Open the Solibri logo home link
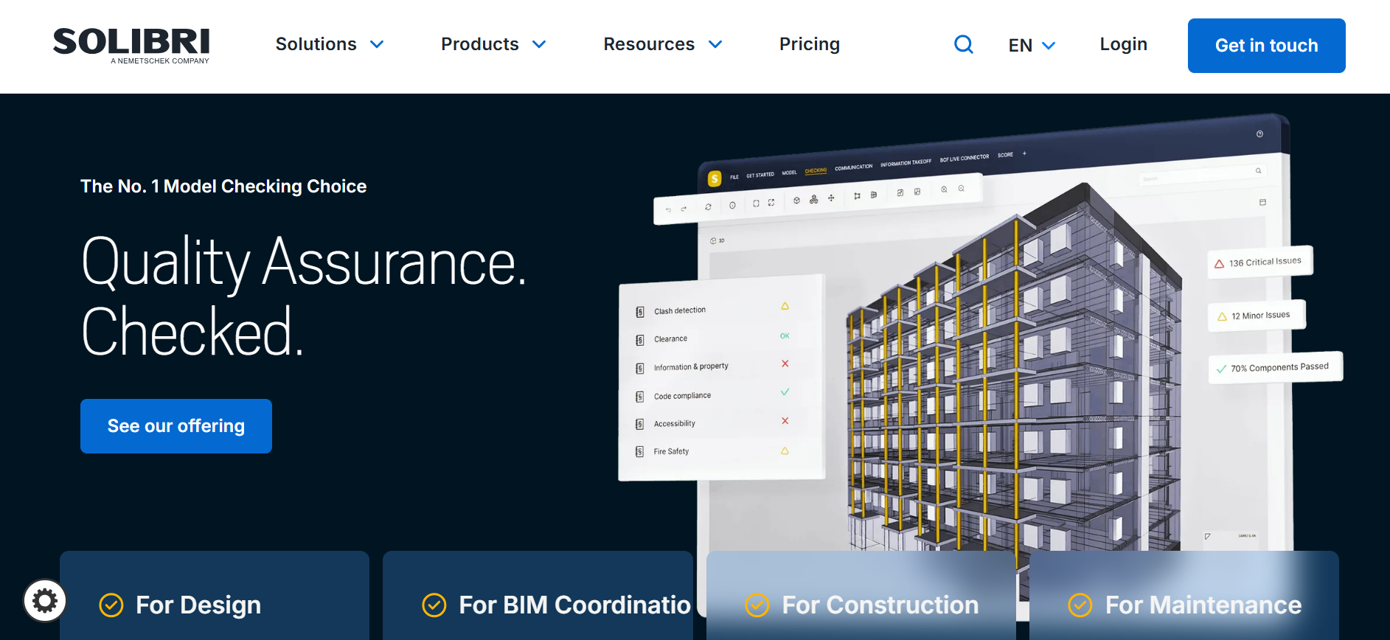Image resolution: width=1390 pixels, height=640 pixels. (131, 46)
